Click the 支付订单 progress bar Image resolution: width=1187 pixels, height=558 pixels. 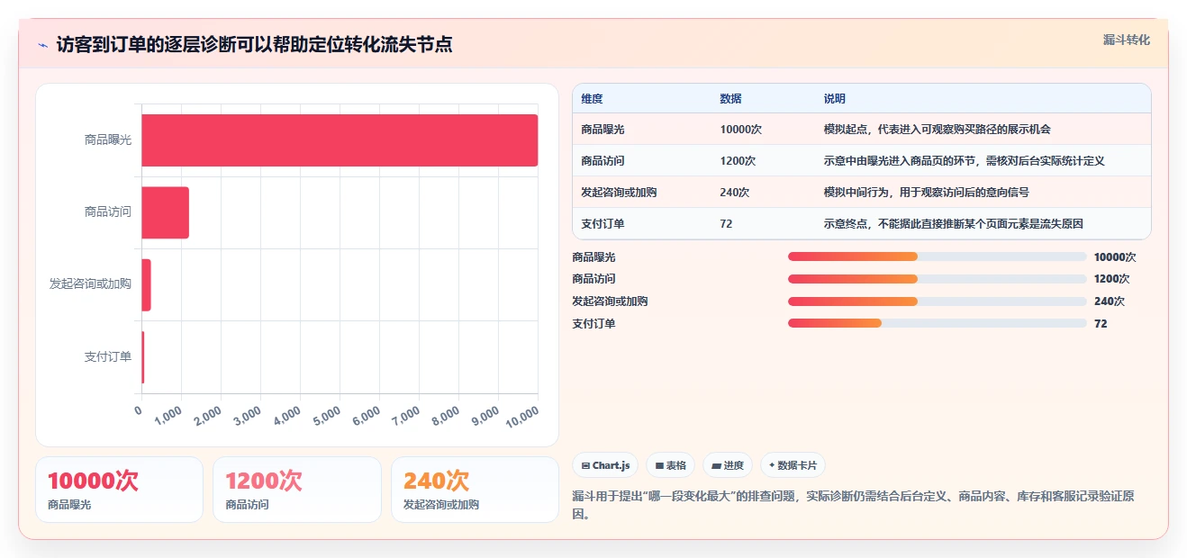[937, 324]
